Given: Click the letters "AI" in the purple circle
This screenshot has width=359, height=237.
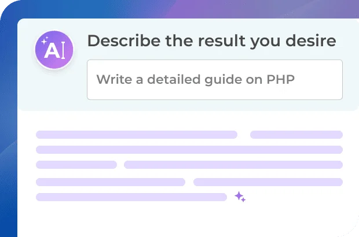Looking at the screenshot, I should (53, 51).
